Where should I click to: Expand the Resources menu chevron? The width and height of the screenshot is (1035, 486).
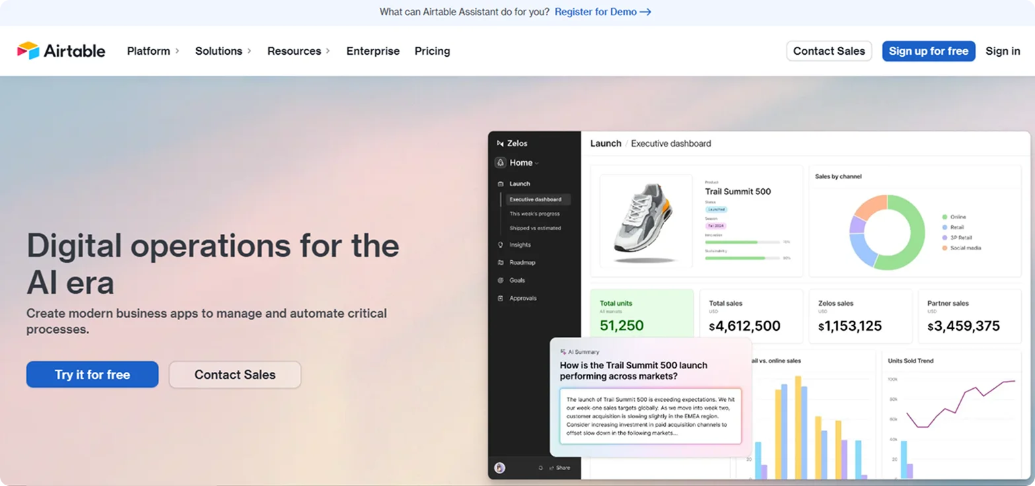click(328, 51)
